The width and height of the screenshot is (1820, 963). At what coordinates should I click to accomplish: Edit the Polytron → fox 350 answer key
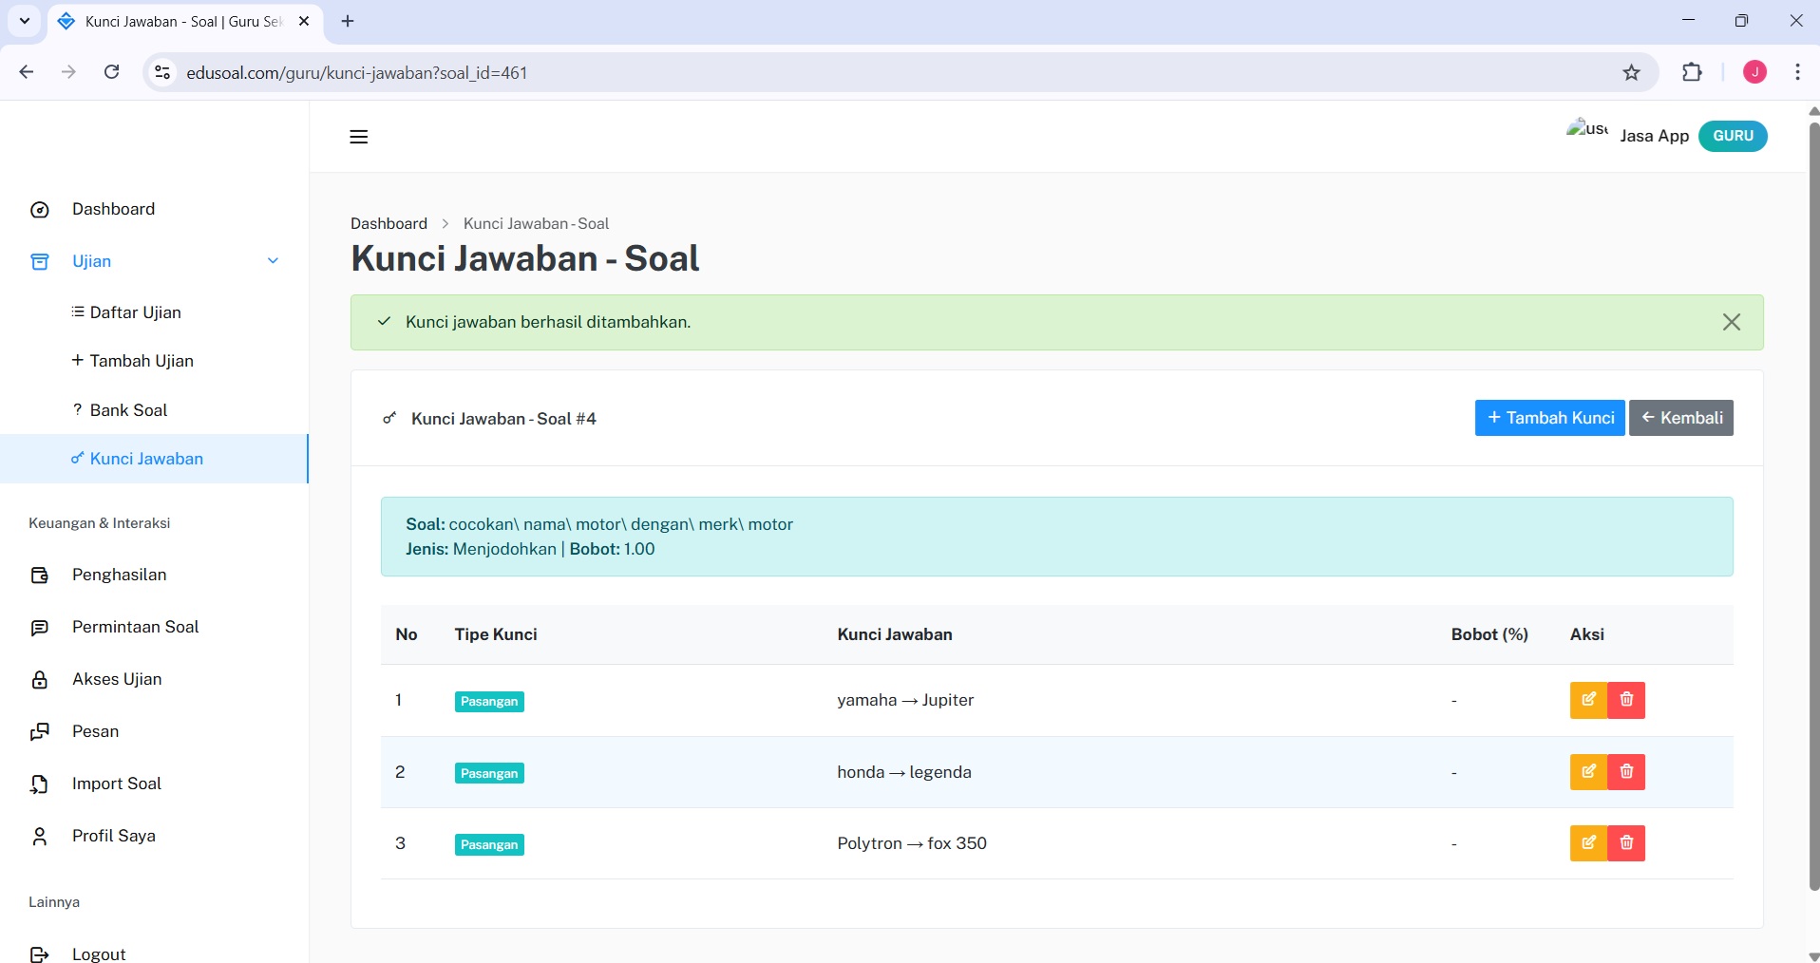point(1588,842)
